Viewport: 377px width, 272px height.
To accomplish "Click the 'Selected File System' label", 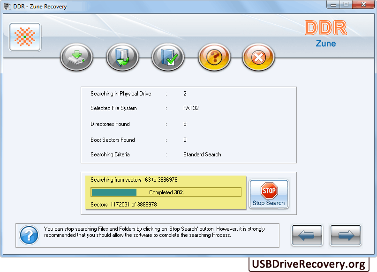I will pyautogui.click(x=113, y=108).
